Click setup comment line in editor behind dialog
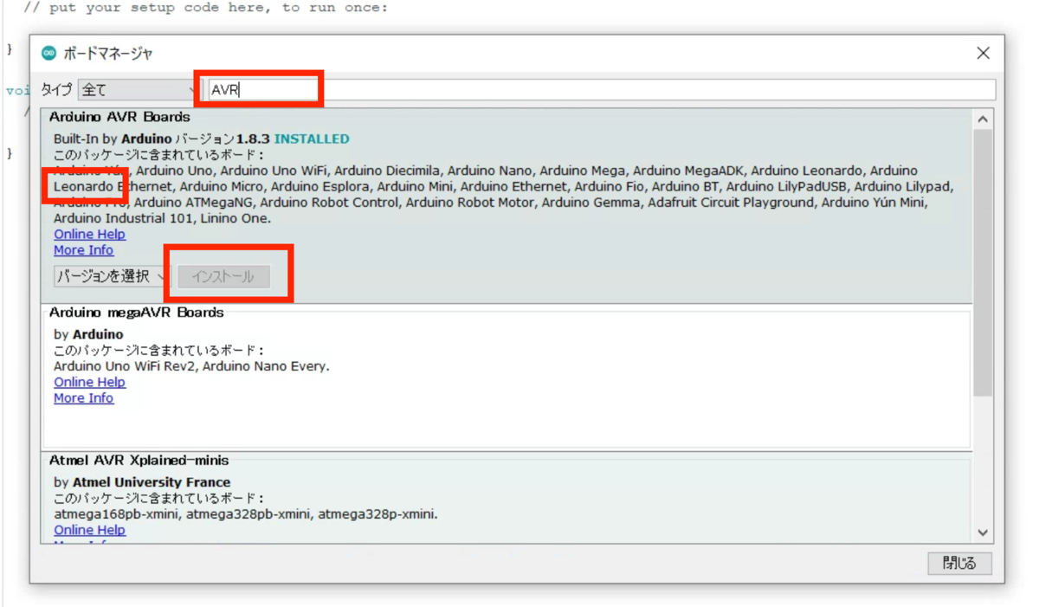 tap(206, 8)
